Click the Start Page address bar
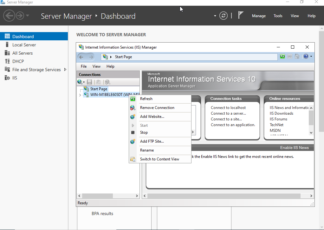 click(x=189, y=57)
